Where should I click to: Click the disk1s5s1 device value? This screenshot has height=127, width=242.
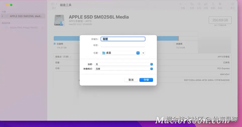coord(225,74)
